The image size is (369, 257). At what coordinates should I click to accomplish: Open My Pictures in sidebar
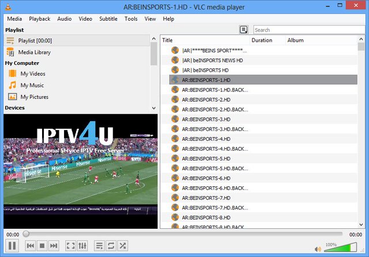[x=35, y=97]
